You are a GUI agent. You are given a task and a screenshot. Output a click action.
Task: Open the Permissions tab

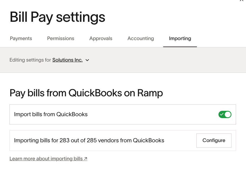[x=60, y=38]
